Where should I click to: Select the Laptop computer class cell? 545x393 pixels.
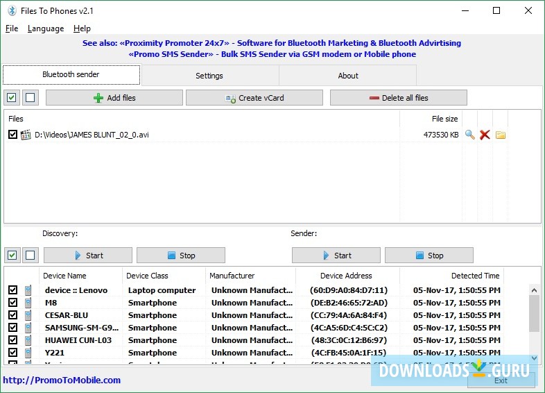click(162, 290)
